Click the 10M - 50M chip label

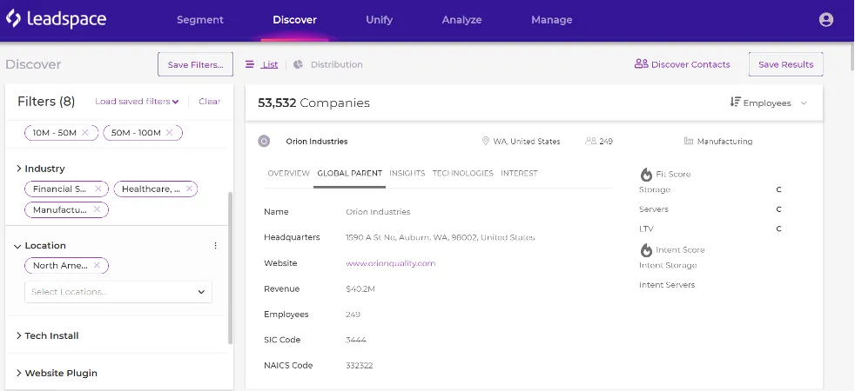tap(55, 133)
